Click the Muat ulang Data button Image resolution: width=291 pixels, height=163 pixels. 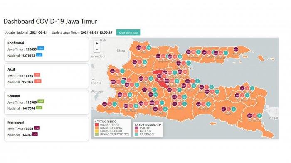click(128, 32)
